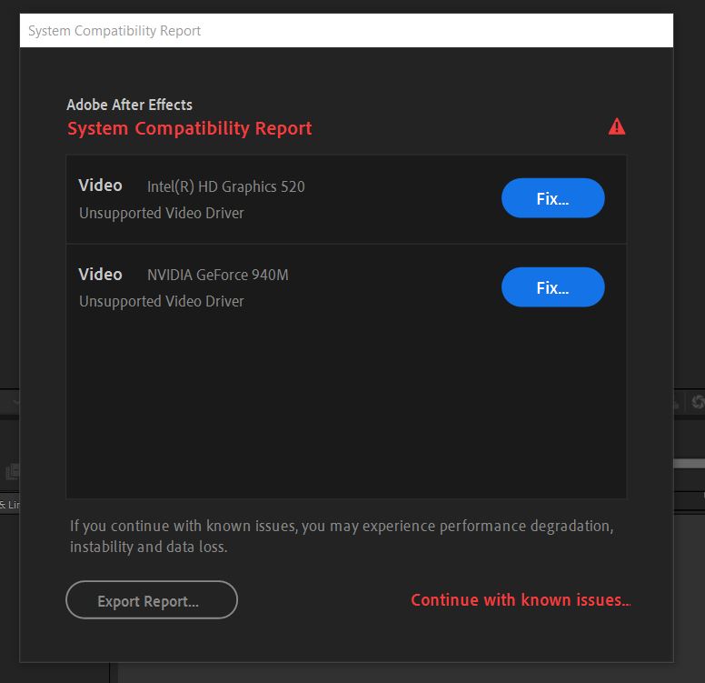
Task: Choose Continue with known issues
Action: pos(521,599)
